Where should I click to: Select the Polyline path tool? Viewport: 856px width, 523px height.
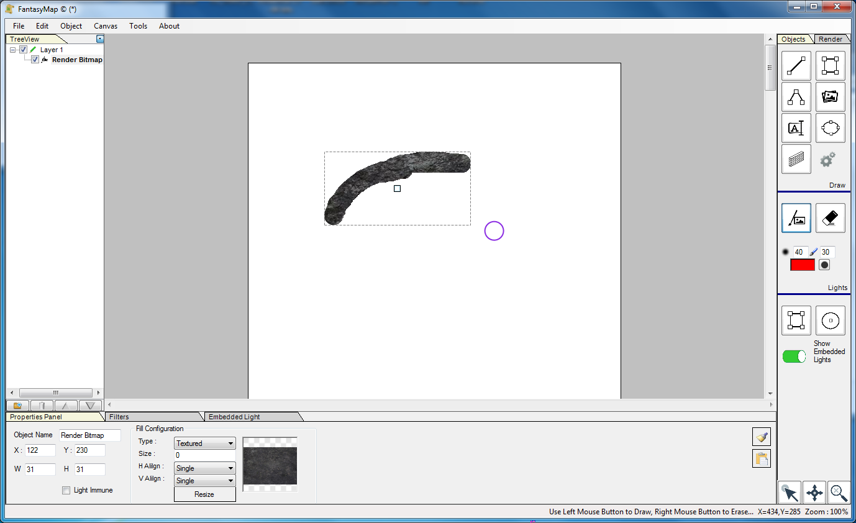pyautogui.click(x=796, y=97)
